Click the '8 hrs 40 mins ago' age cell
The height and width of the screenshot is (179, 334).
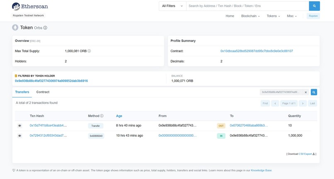(x=128, y=125)
